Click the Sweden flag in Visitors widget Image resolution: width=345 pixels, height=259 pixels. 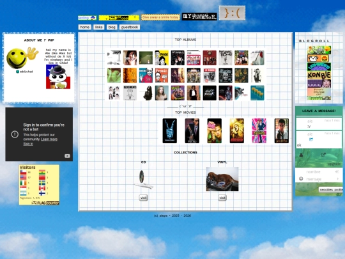42,183
